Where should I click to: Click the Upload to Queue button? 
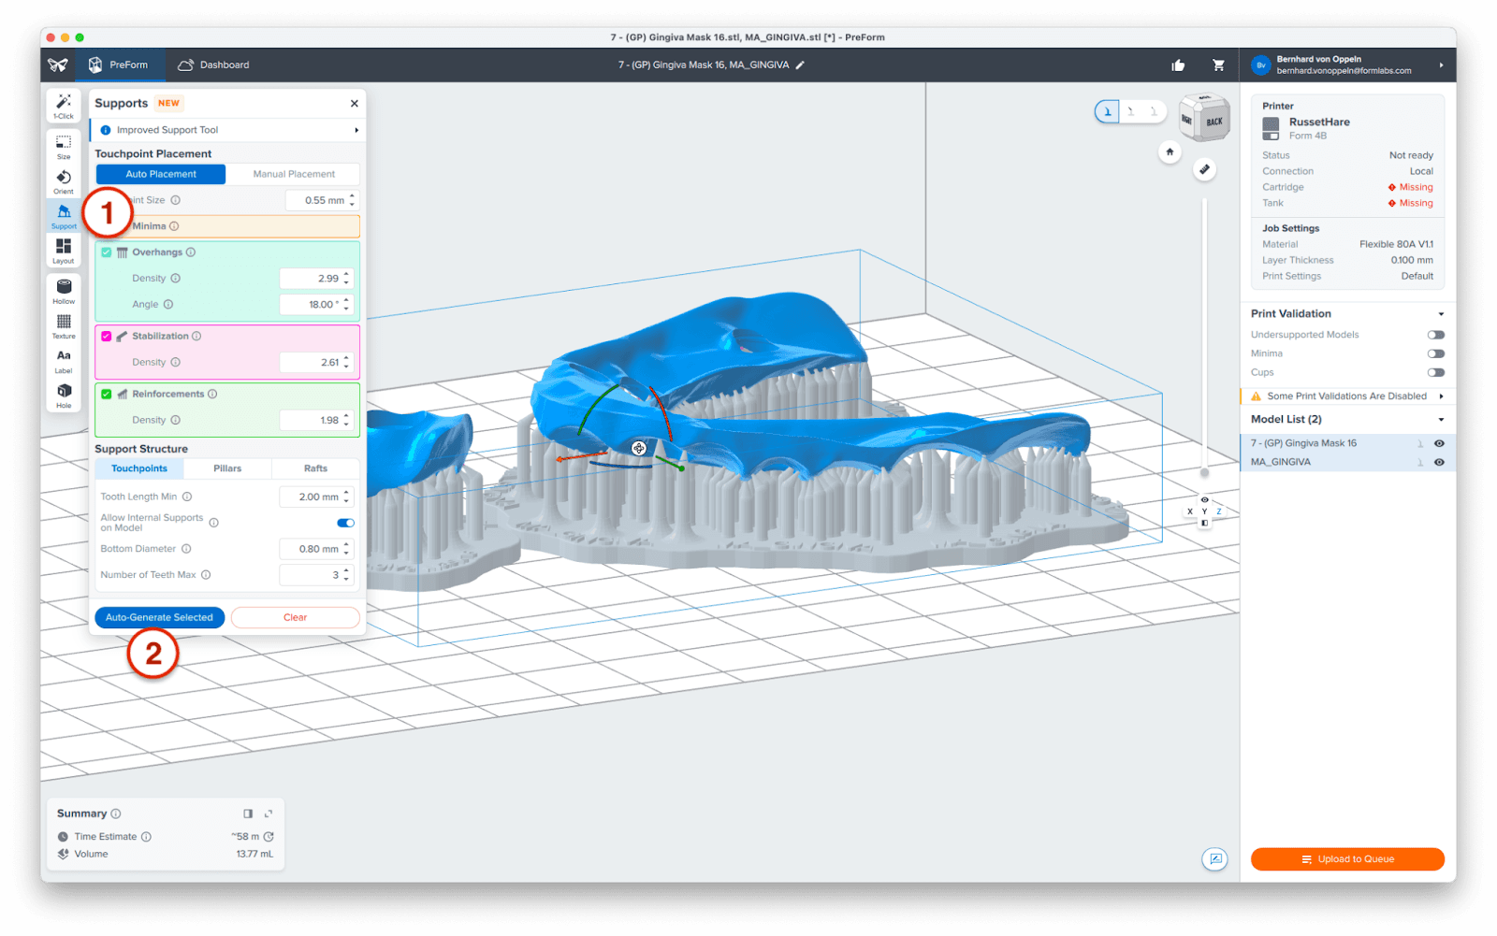(x=1347, y=858)
